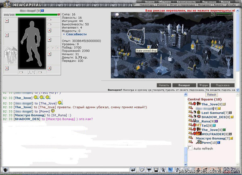Open the Умения submenu item
Screen dimensions: 242x175
162,5
